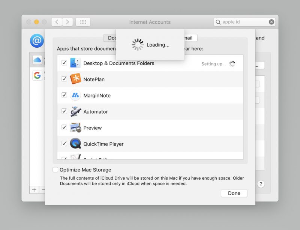The height and width of the screenshot is (230, 300).
Task: Uncheck the MarginNote checkbox
Action: [x=64, y=95]
